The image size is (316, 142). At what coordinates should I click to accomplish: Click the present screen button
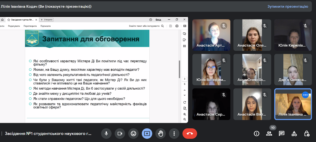(x=147, y=133)
